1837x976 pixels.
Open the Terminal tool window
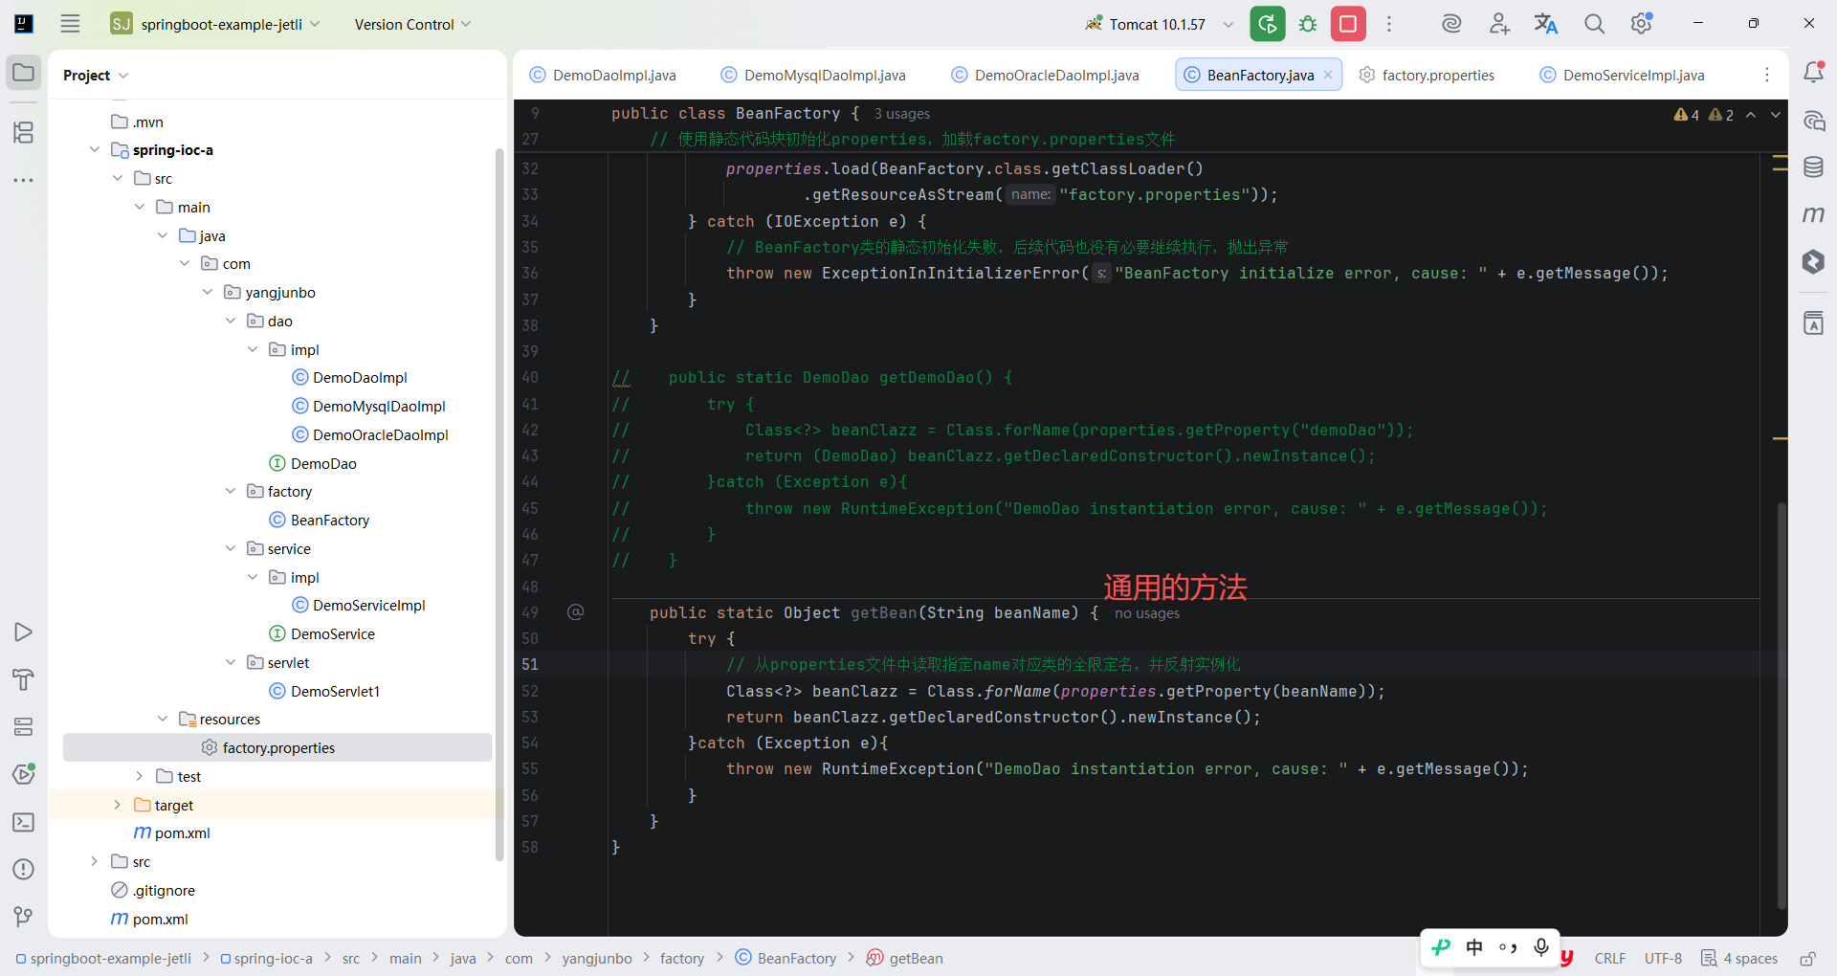pos(24,822)
